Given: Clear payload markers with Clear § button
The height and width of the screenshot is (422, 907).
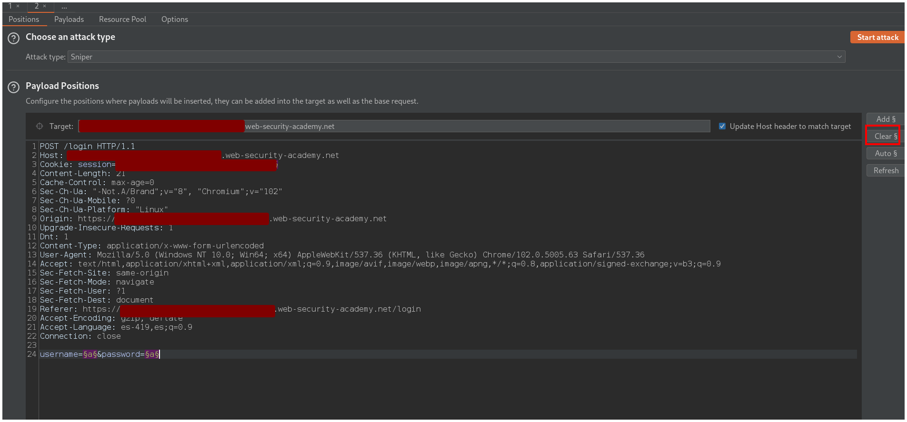Looking at the screenshot, I should tap(886, 136).
